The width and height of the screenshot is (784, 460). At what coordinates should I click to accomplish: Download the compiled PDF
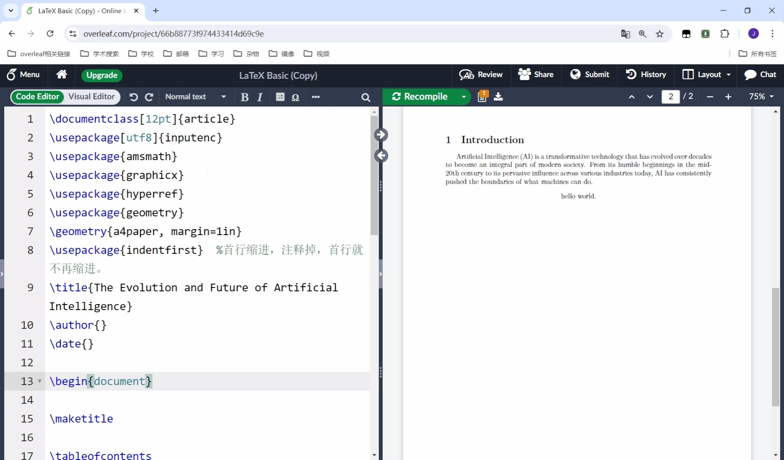click(x=498, y=97)
